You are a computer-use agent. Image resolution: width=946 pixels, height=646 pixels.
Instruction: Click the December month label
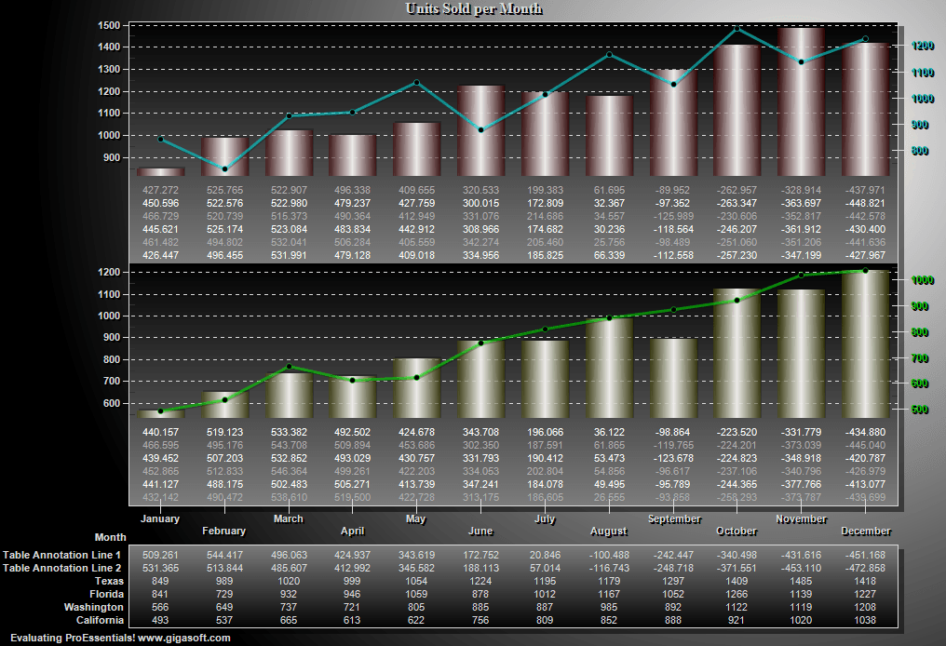click(866, 531)
